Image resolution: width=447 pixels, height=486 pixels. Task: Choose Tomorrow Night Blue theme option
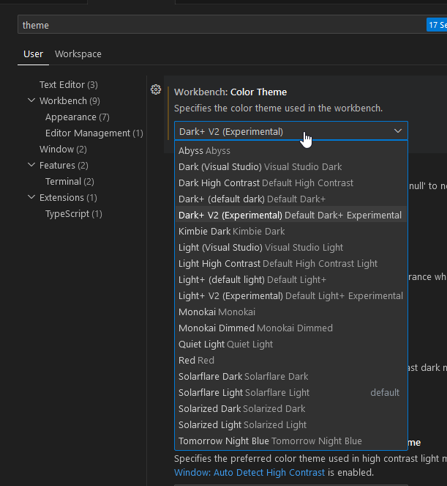pos(291,441)
